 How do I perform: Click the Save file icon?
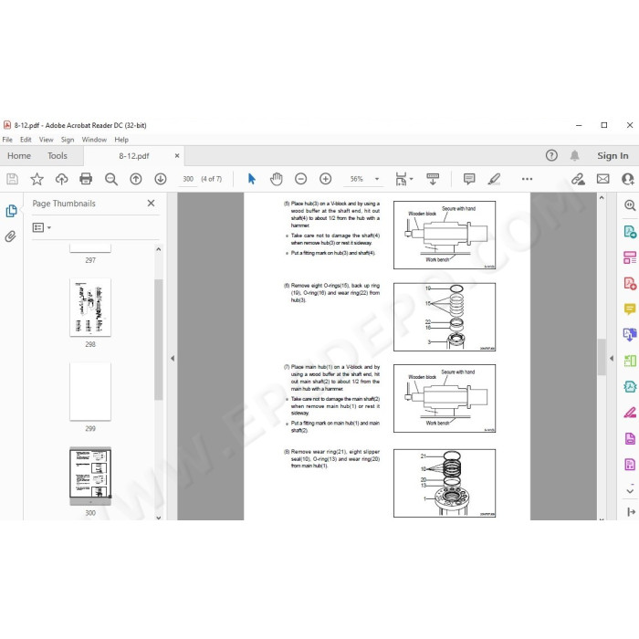(12, 179)
